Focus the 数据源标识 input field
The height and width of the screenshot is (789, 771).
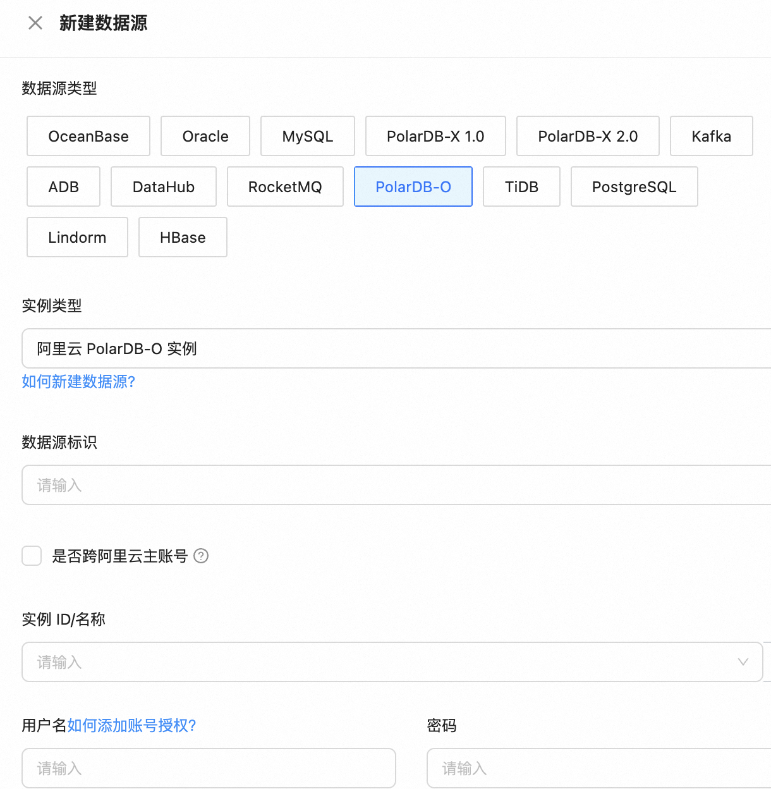(x=396, y=485)
